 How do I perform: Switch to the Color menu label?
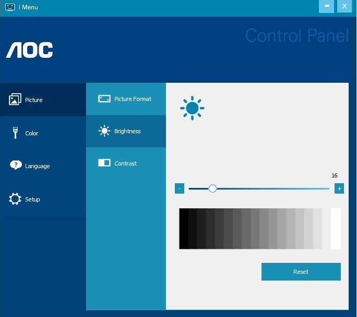[32, 133]
